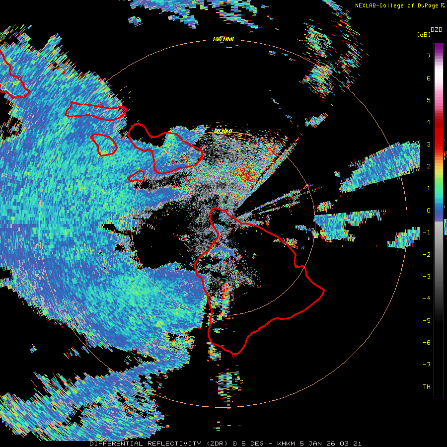Viewport: 447px width, 447px height.
Task: Select the 5 tick label on color scale
Action: 429,100
